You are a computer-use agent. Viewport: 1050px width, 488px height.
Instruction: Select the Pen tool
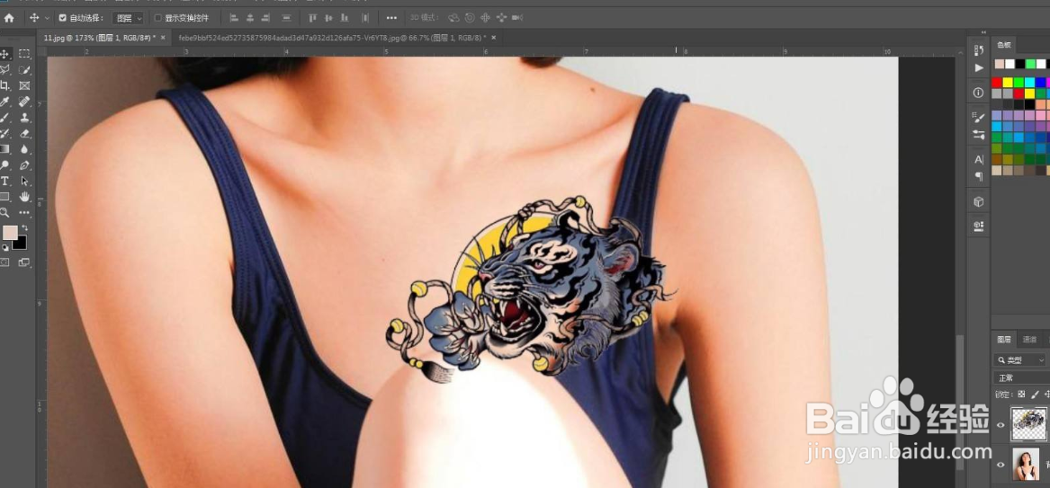pos(25,165)
